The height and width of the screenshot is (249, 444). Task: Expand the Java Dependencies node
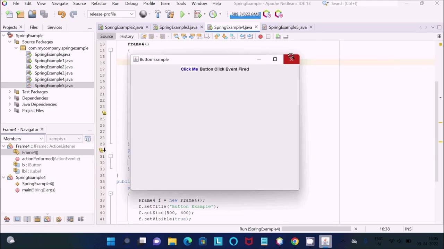[x=10, y=104]
